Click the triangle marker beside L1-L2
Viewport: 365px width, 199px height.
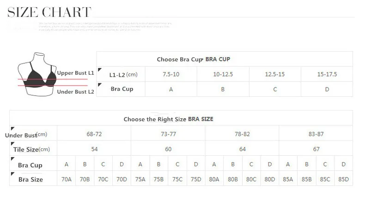tap(100, 69)
